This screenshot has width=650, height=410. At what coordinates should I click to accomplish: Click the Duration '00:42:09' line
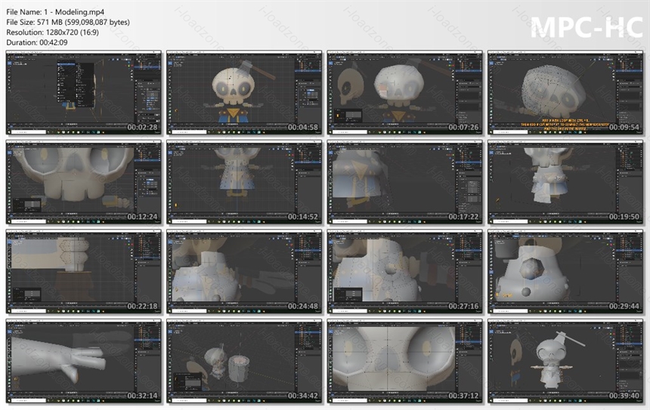coord(37,42)
